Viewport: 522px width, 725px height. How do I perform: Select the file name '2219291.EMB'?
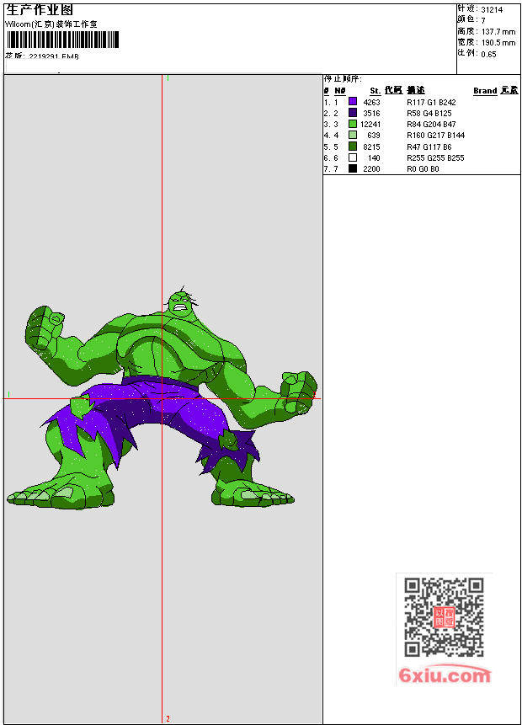(x=54, y=56)
